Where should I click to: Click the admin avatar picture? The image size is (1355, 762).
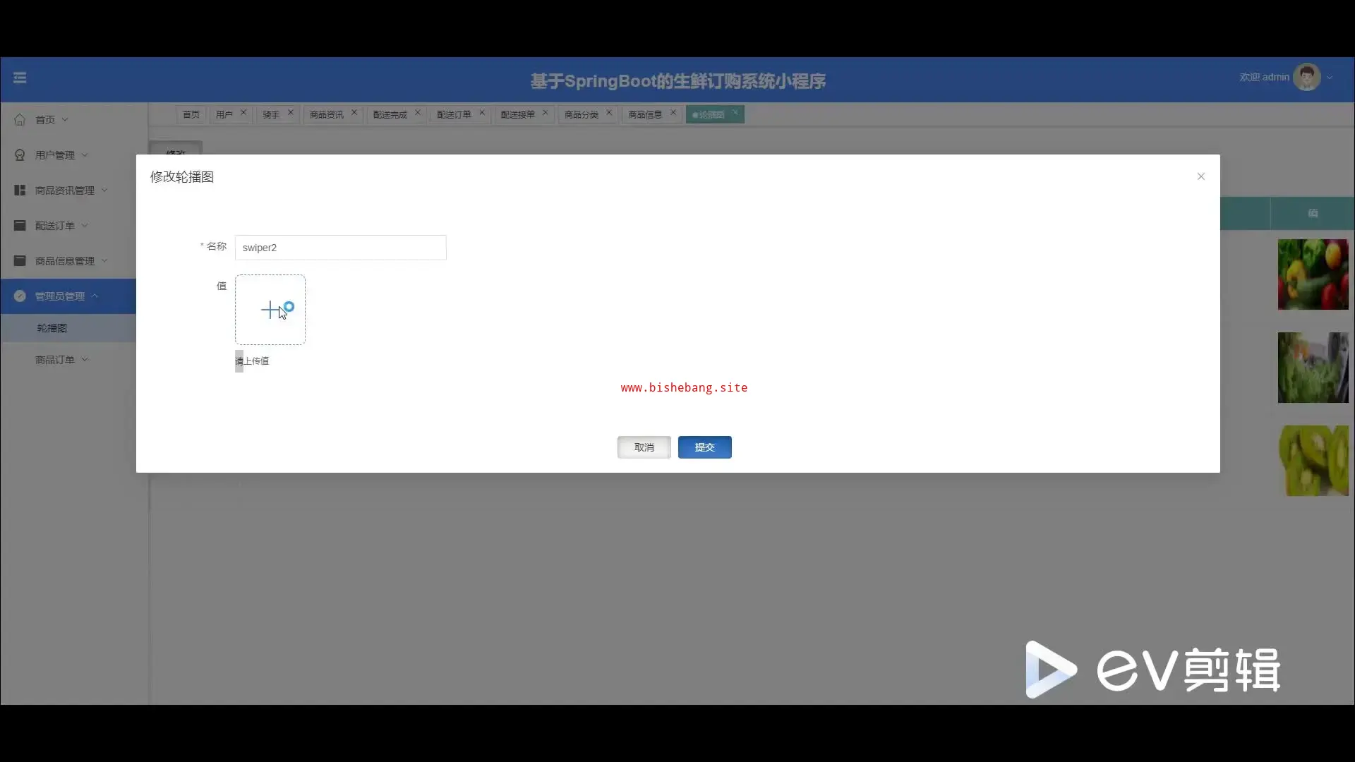(x=1306, y=78)
